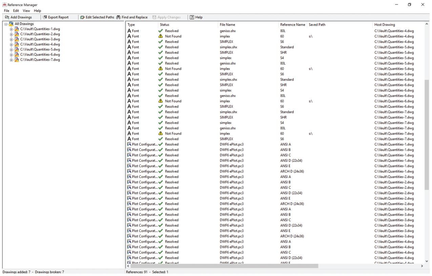
Task: Open the View menu
Action: [26, 10]
